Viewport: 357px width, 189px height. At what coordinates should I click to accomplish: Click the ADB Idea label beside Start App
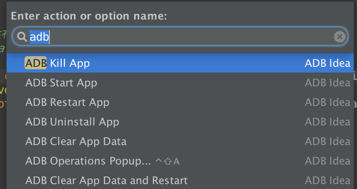[x=327, y=83]
